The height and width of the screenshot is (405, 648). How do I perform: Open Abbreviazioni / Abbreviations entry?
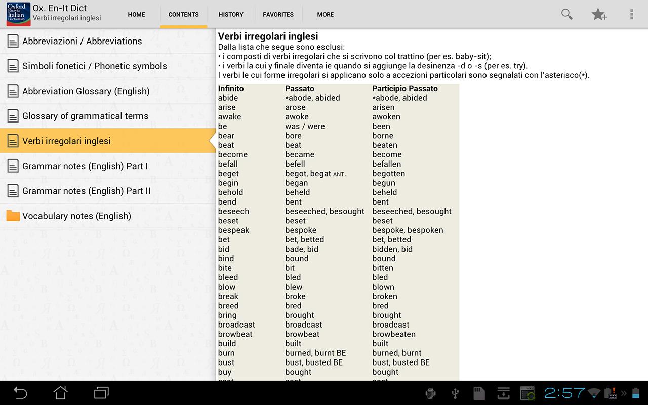point(108,41)
